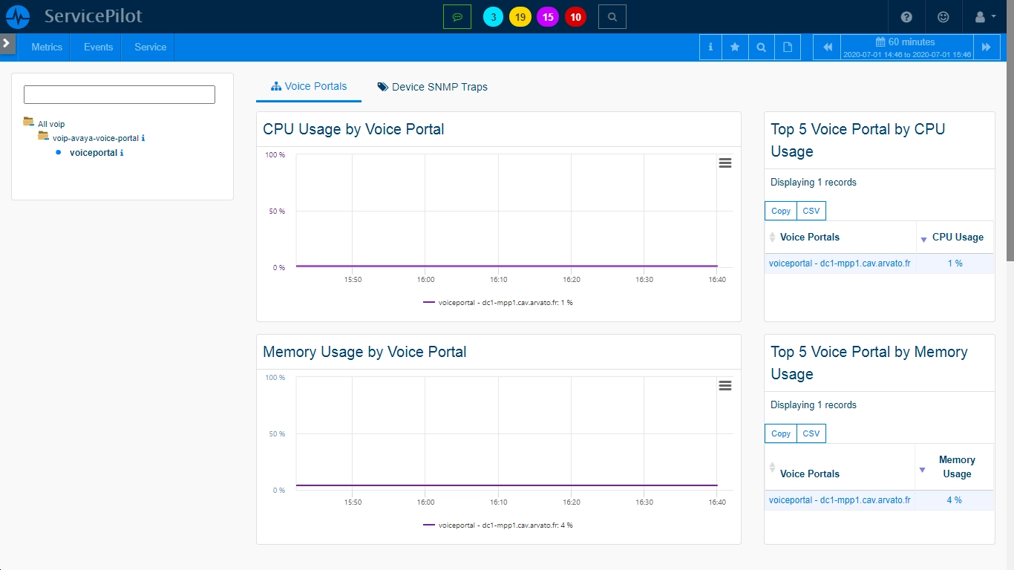Toggle Memory chart legend series dc1-mpp1
The image size is (1014, 570).
498,525
